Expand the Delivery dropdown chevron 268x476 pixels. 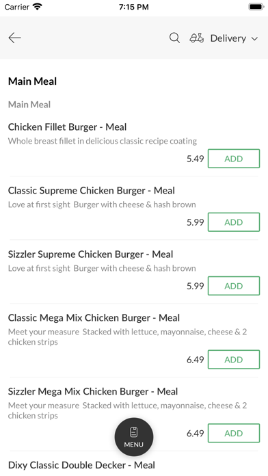coord(254,38)
